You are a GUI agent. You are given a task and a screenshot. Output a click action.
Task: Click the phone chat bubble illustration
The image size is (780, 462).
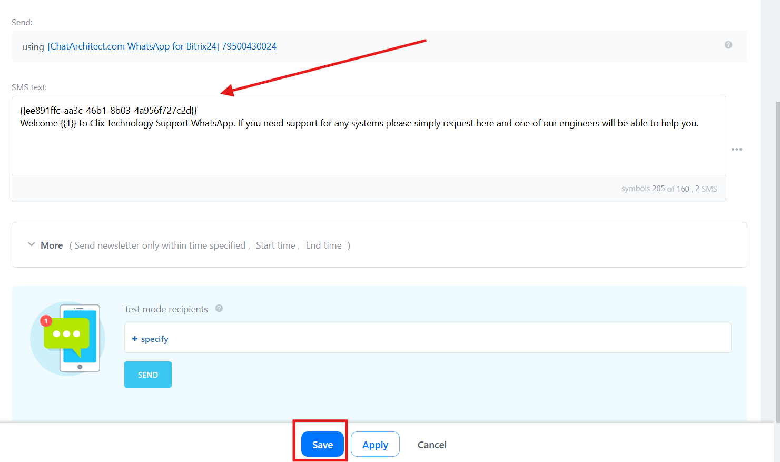click(68, 338)
